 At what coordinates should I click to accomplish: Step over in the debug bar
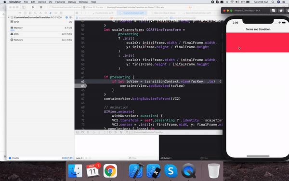pos(93,132)
